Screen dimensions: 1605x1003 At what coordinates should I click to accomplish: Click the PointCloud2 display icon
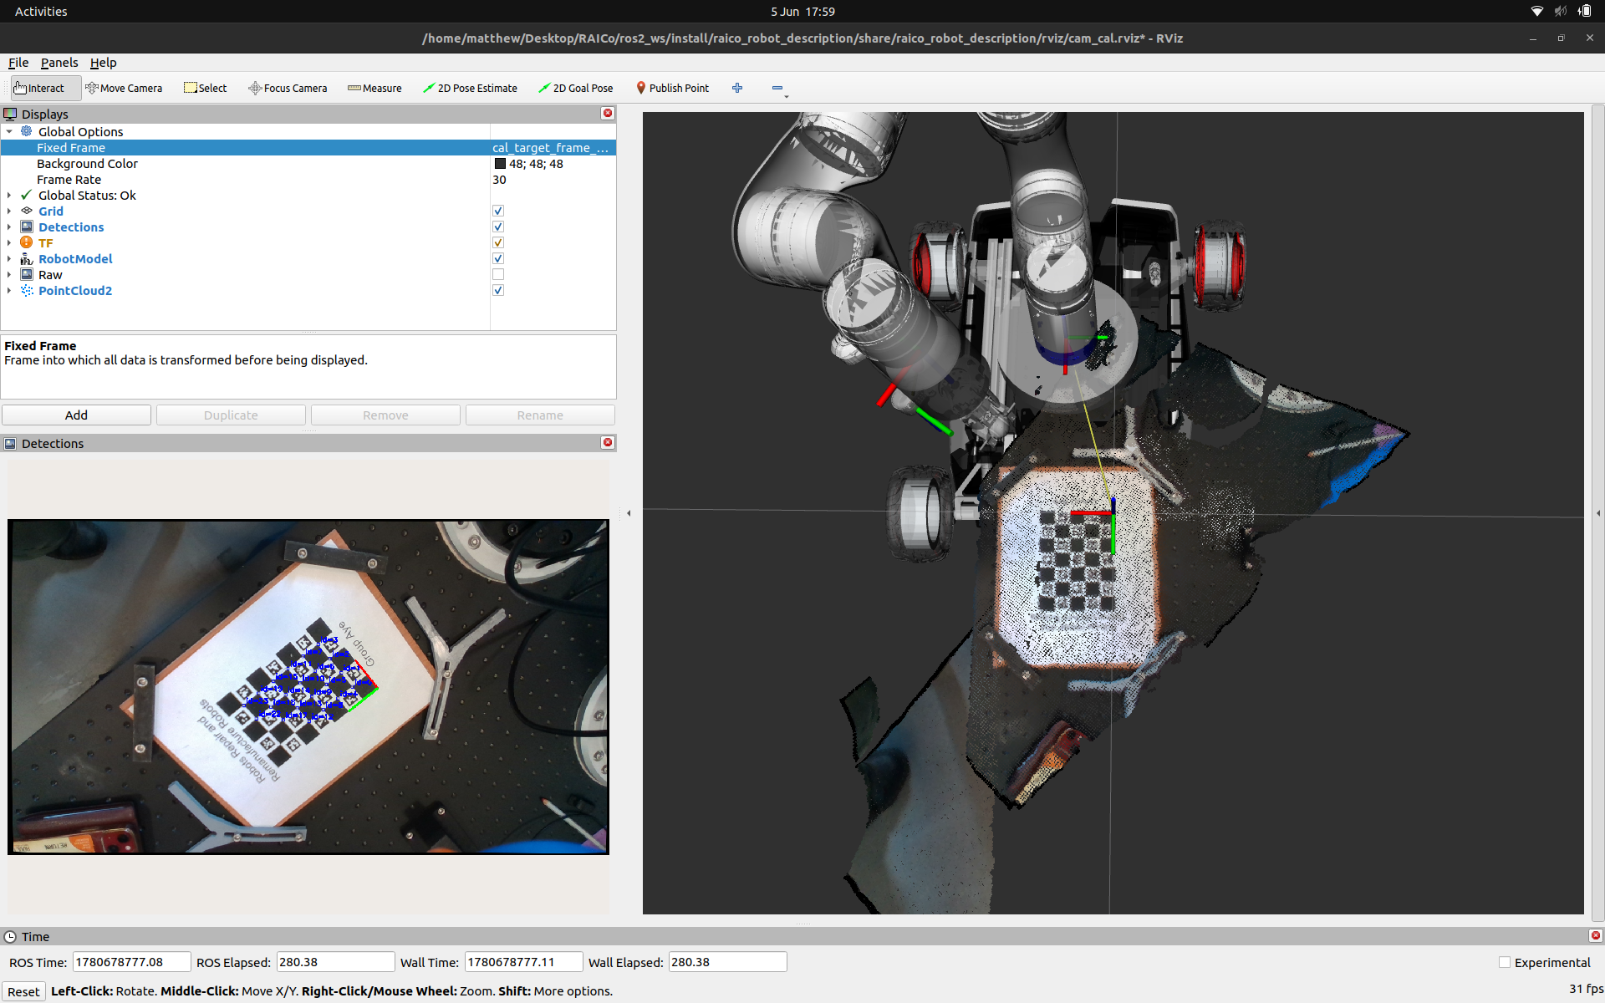(x=27, y=290)
